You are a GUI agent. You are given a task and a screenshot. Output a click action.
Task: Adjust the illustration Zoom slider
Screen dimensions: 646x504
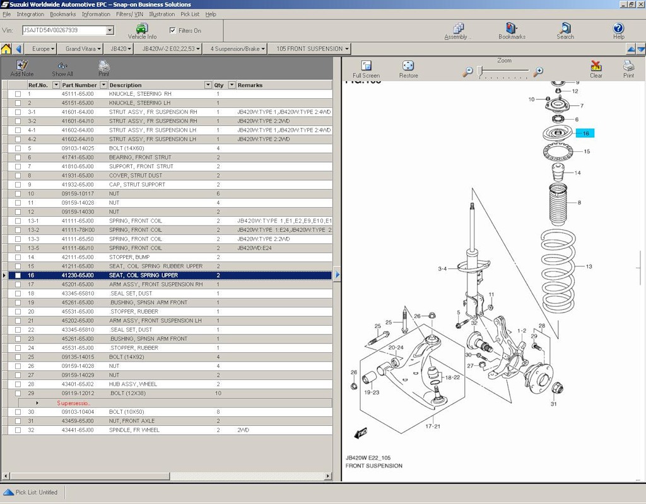coord(479,72)
